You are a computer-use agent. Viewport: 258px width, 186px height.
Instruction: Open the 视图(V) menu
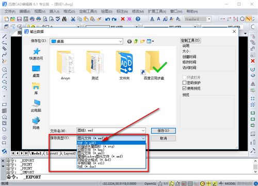[40, 11]
